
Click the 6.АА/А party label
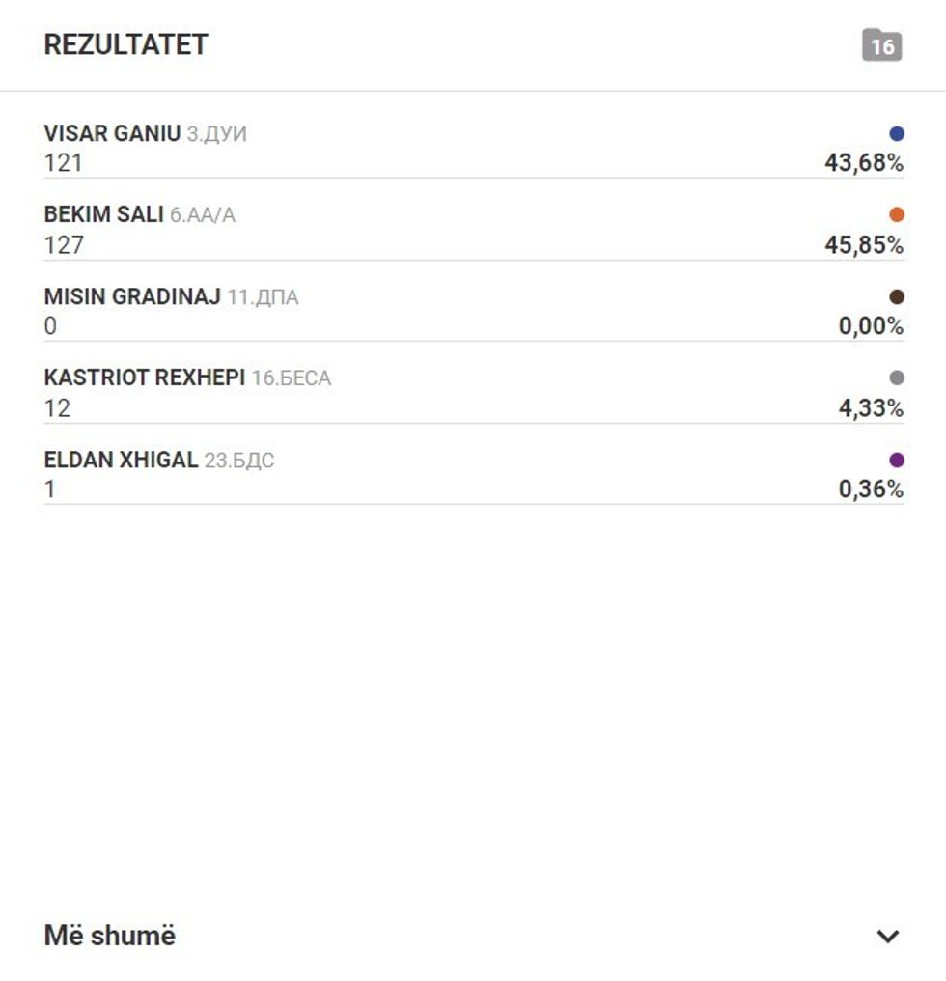[x=203, y=215]
